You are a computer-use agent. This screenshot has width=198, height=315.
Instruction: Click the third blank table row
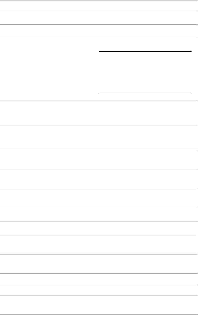[99, 31]
